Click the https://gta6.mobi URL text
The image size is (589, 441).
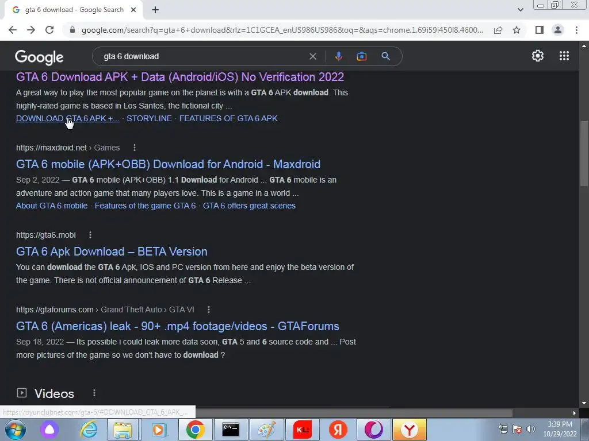tap(46, 235)
